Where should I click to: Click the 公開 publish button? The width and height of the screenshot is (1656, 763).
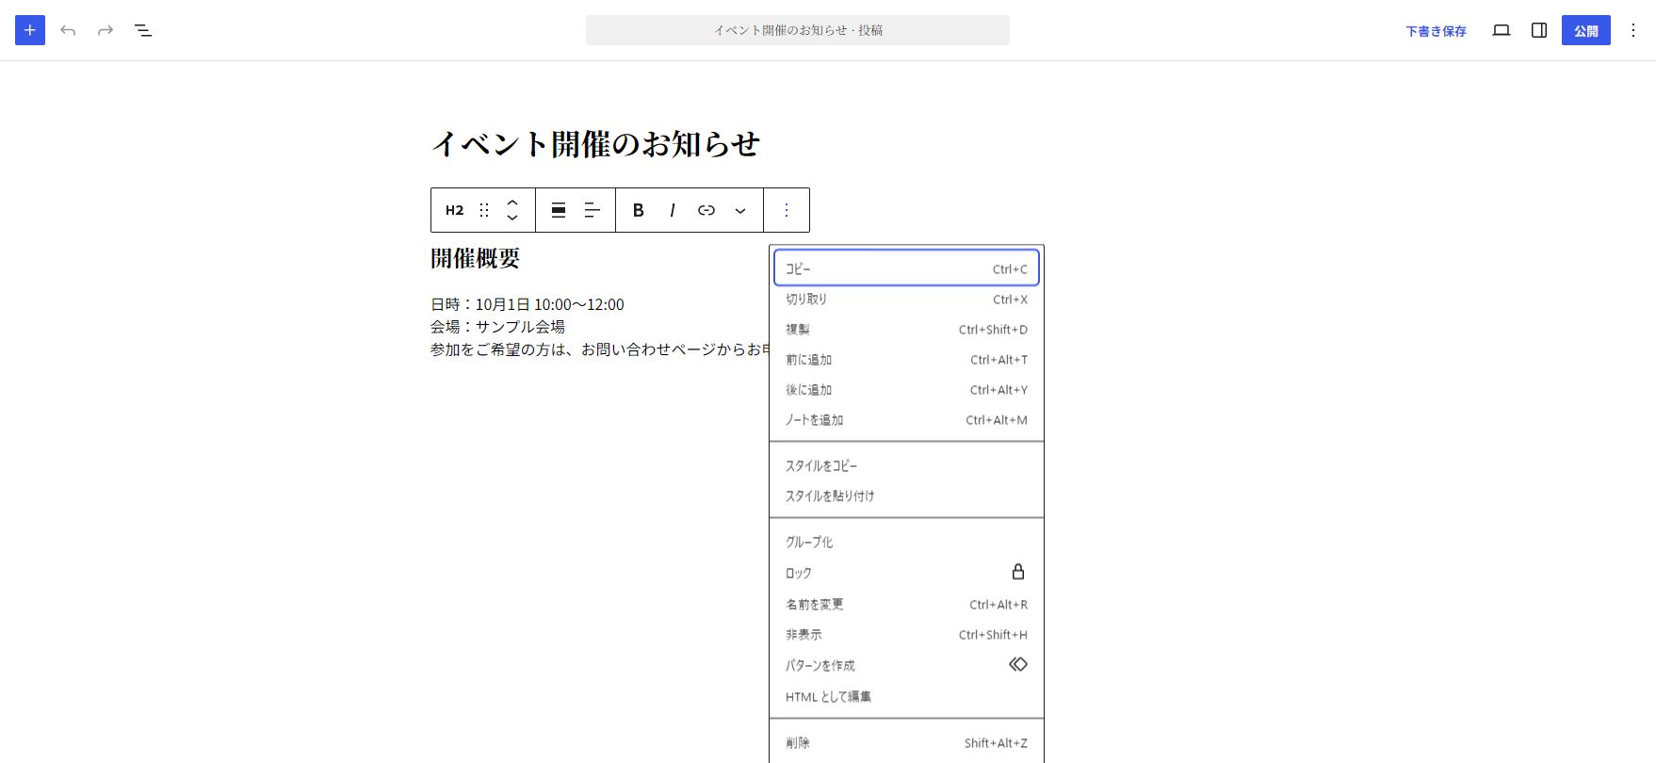(1586, 31)
